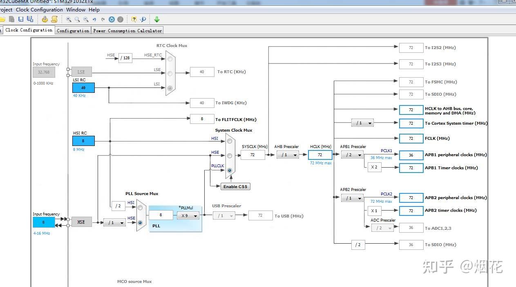Click the HSE oscillator block button
Image resolution: width=516 pixels, height=287 pixels.
[x=81, y=222]
